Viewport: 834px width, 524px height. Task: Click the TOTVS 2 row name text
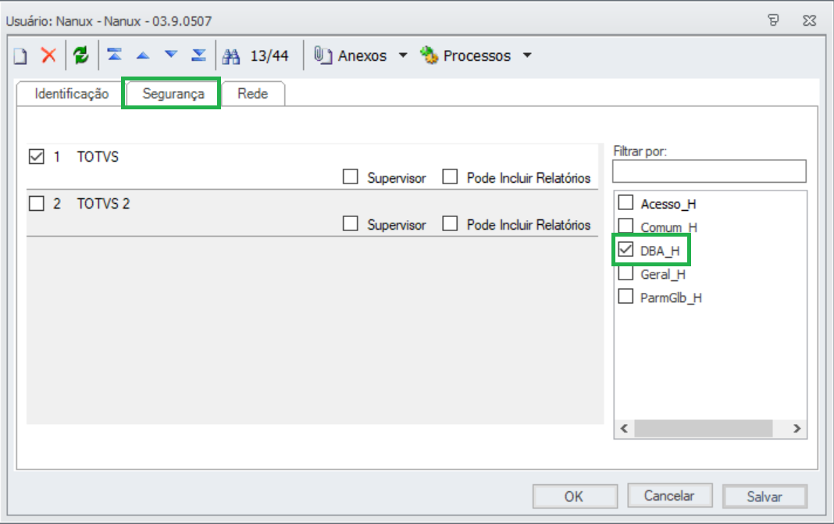(103, 203)
